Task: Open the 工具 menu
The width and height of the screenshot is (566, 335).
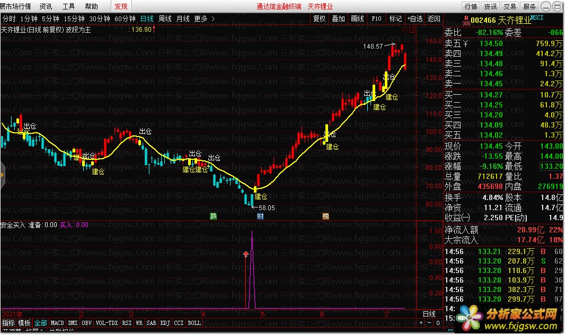Action: pos(68,6)
